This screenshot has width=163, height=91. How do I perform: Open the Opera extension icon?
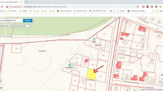143,7
